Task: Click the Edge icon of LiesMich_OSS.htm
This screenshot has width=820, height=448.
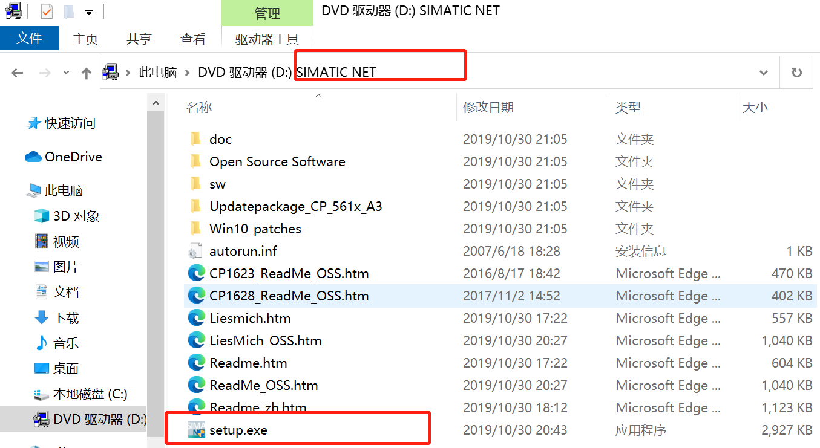Action: tap(196, 340)
